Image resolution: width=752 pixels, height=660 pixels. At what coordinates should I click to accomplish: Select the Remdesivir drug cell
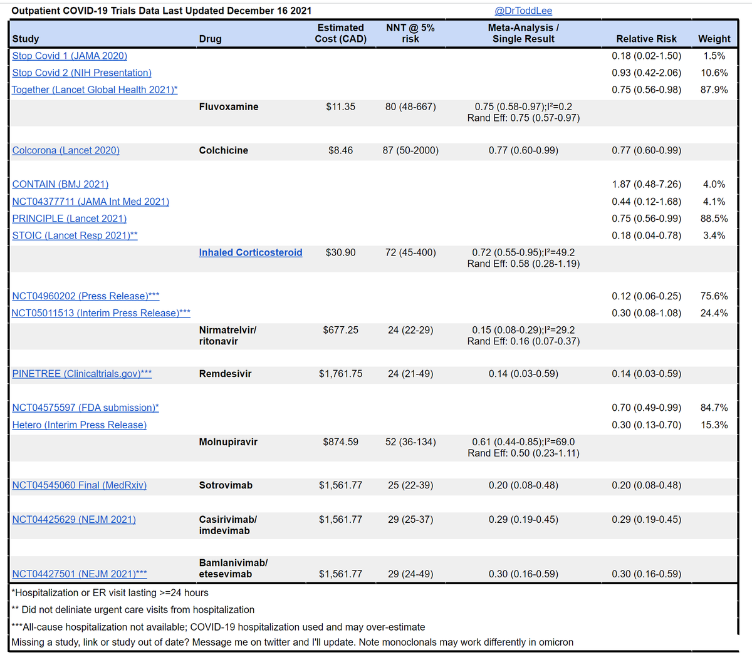click(x=226, y=374)
